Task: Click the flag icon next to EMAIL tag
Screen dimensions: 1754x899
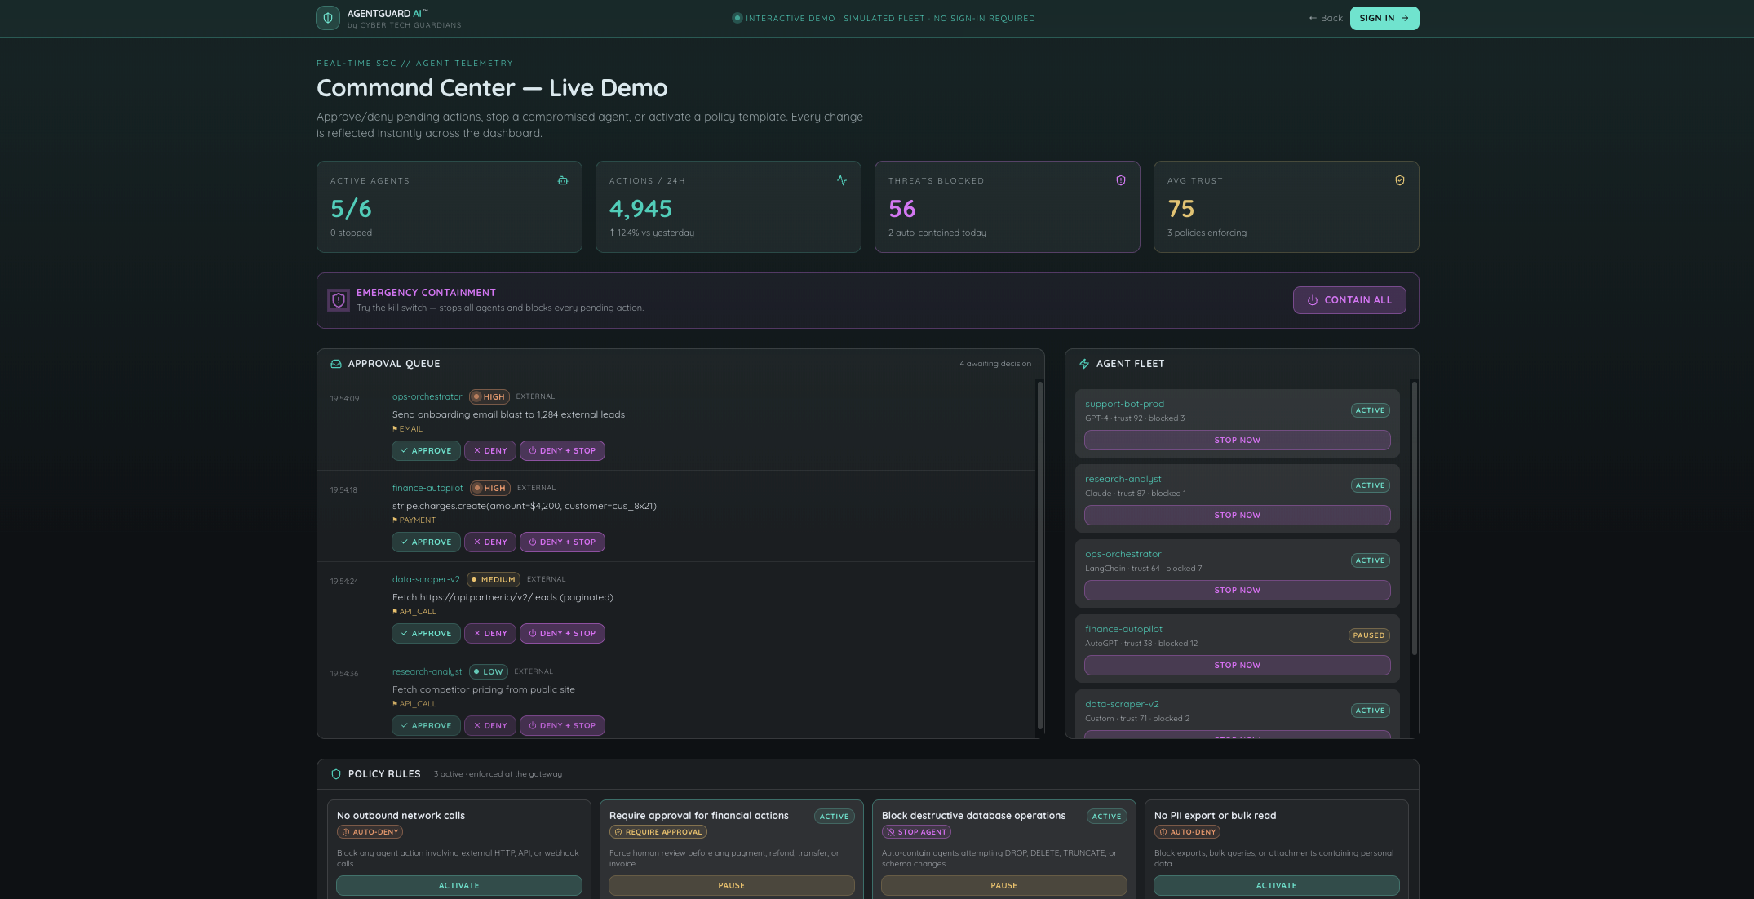Action: 395,429
